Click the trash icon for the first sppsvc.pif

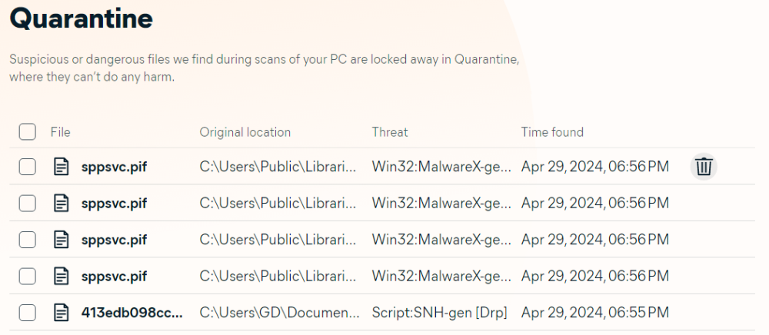[704, 167]
